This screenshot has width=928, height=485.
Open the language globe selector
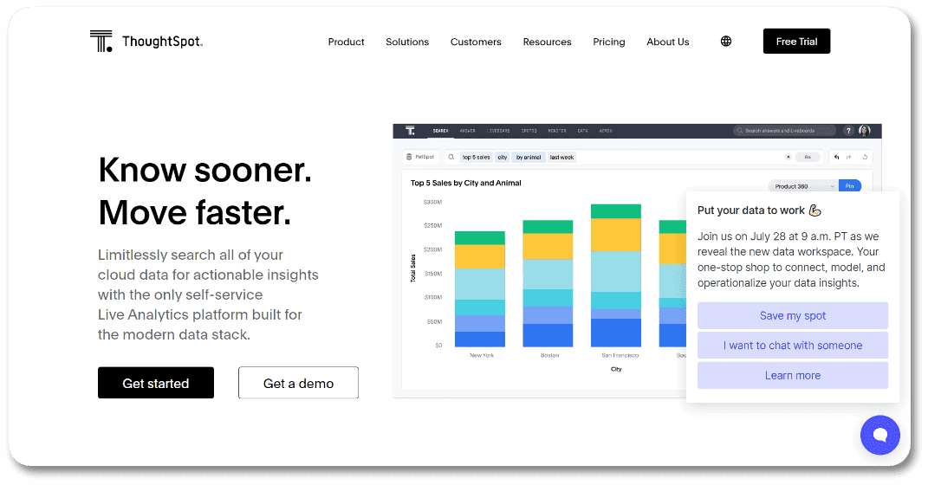pos(725,42)
